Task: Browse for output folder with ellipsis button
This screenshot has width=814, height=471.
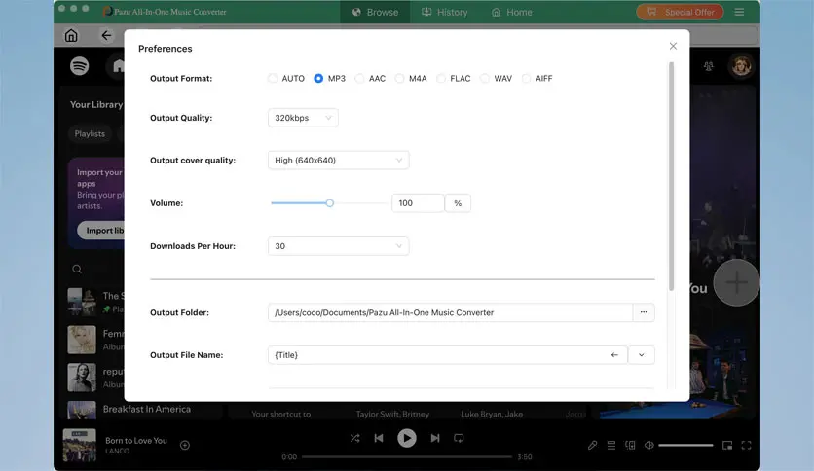Action: (644, 312)
